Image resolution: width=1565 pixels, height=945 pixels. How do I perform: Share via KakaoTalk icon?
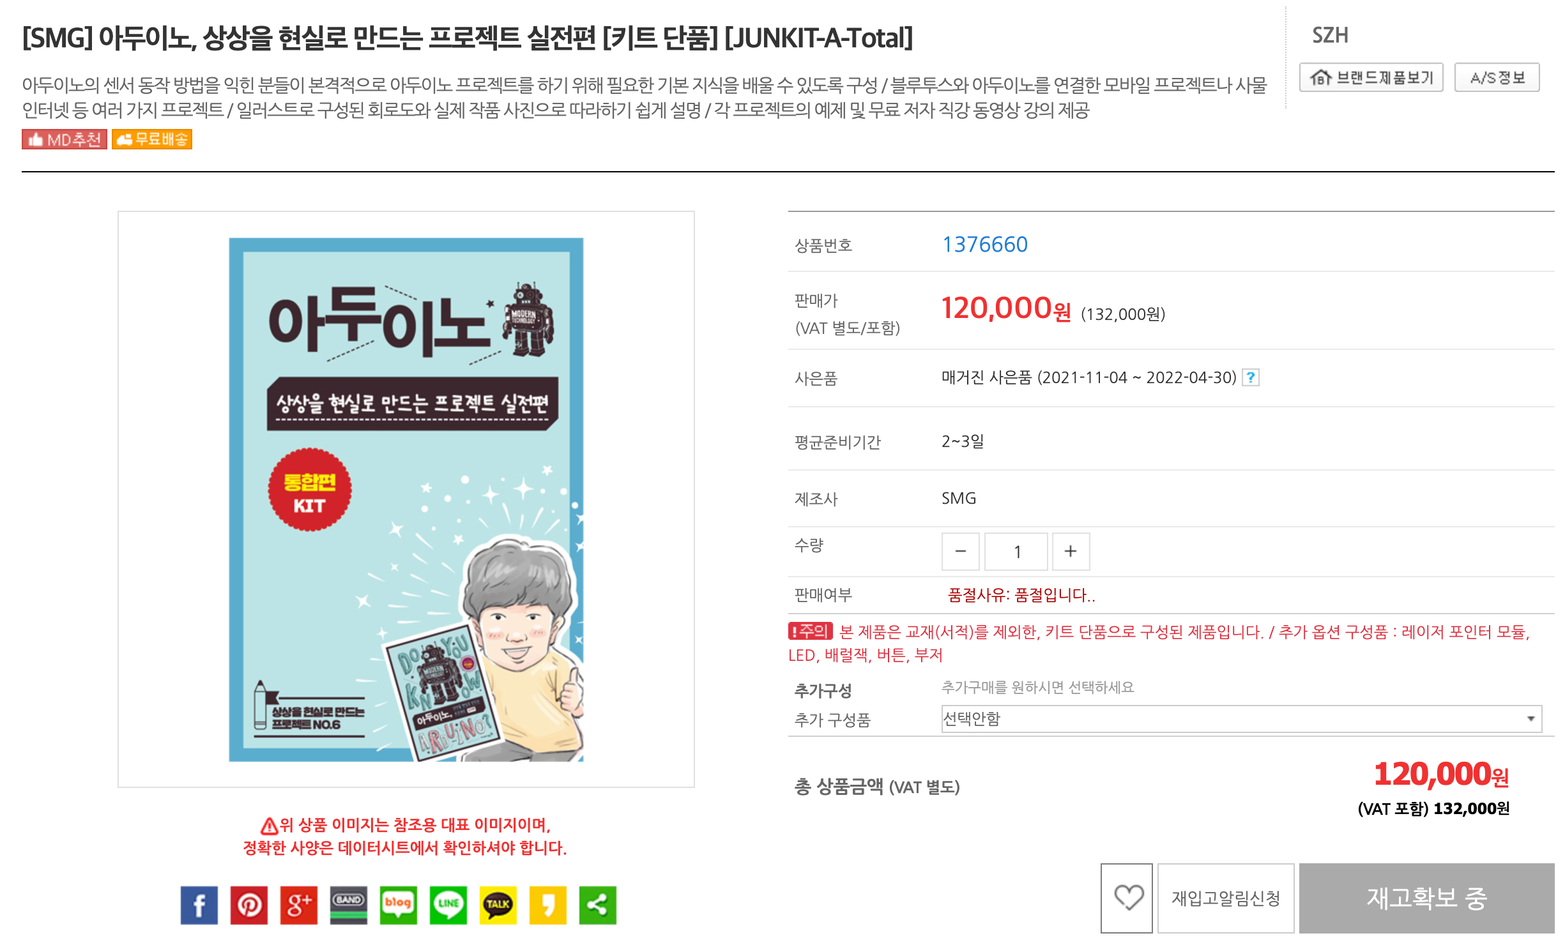[x=498, y=905]
